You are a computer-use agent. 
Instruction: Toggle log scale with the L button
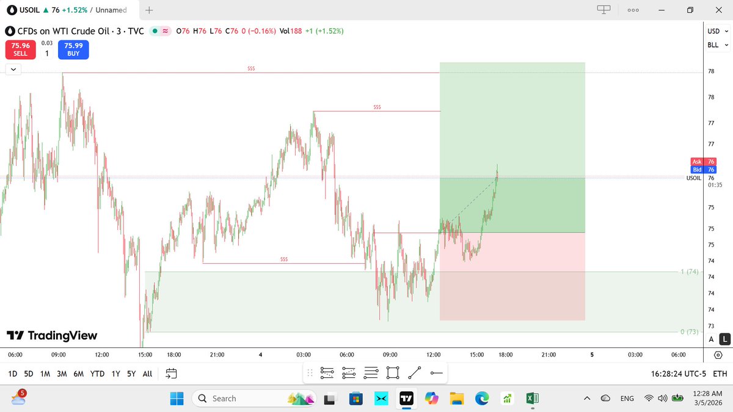pos(724,339)
